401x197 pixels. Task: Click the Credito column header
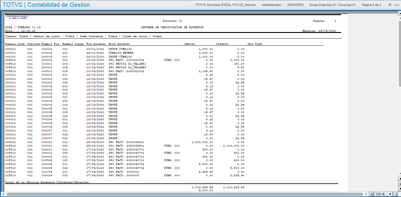tap(222, 44)
